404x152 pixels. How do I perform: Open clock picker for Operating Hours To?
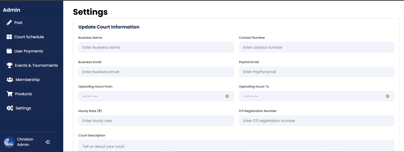388,96
